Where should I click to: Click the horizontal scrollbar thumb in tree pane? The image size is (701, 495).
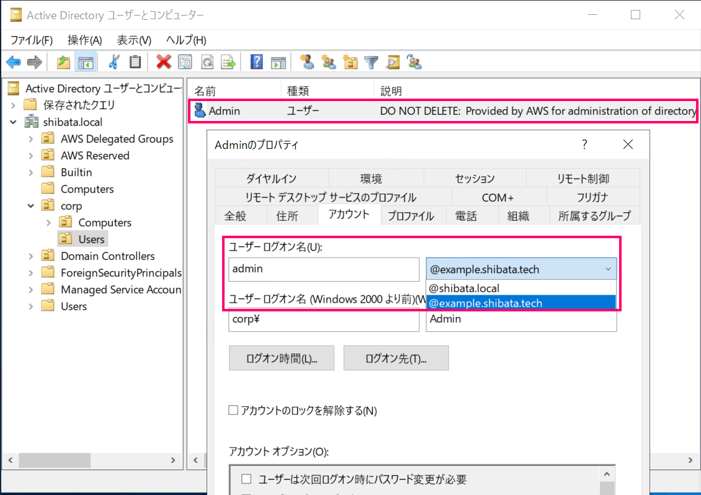coord(55,460)
